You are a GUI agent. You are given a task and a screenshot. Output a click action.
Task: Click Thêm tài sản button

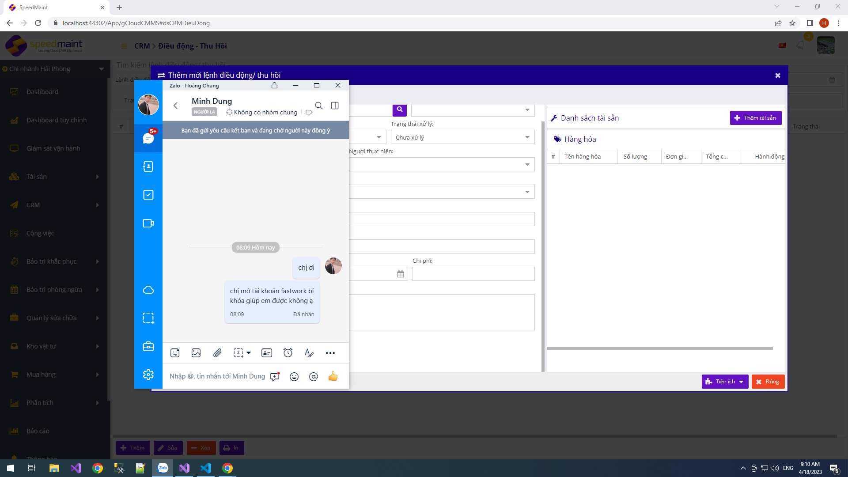(x=756, y=118)
